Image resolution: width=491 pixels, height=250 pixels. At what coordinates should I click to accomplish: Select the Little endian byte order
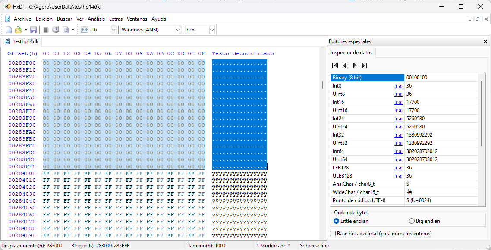pos(337,221)
